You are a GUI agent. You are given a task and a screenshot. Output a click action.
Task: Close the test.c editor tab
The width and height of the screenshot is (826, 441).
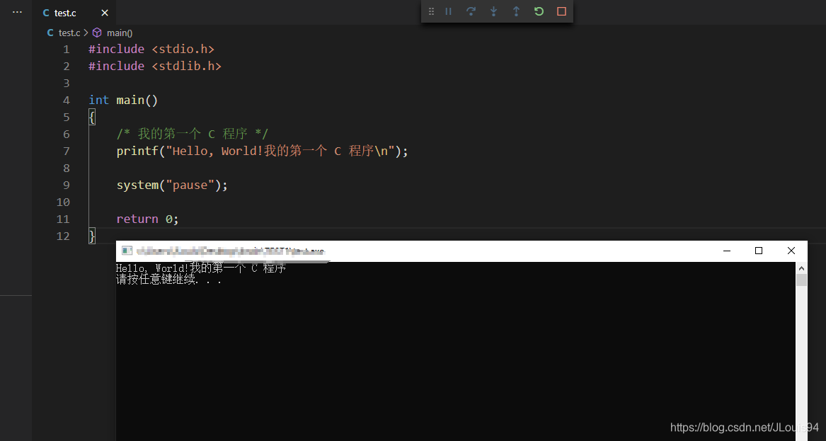coord(104,13)
